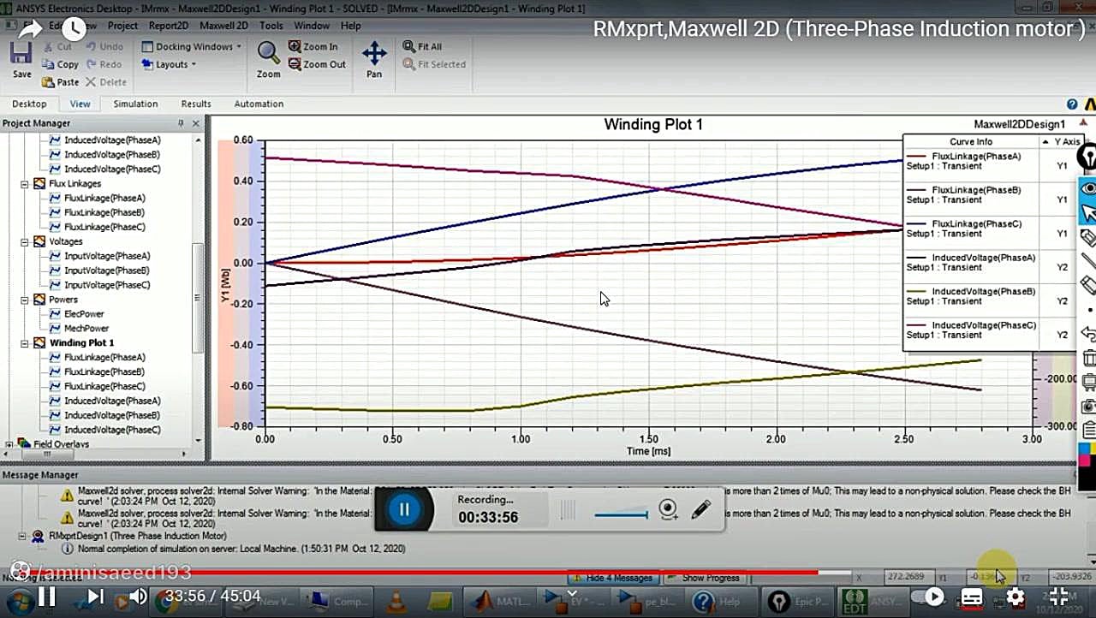
Task: Select MechPower in the project tree
Action: pos(86,329)
